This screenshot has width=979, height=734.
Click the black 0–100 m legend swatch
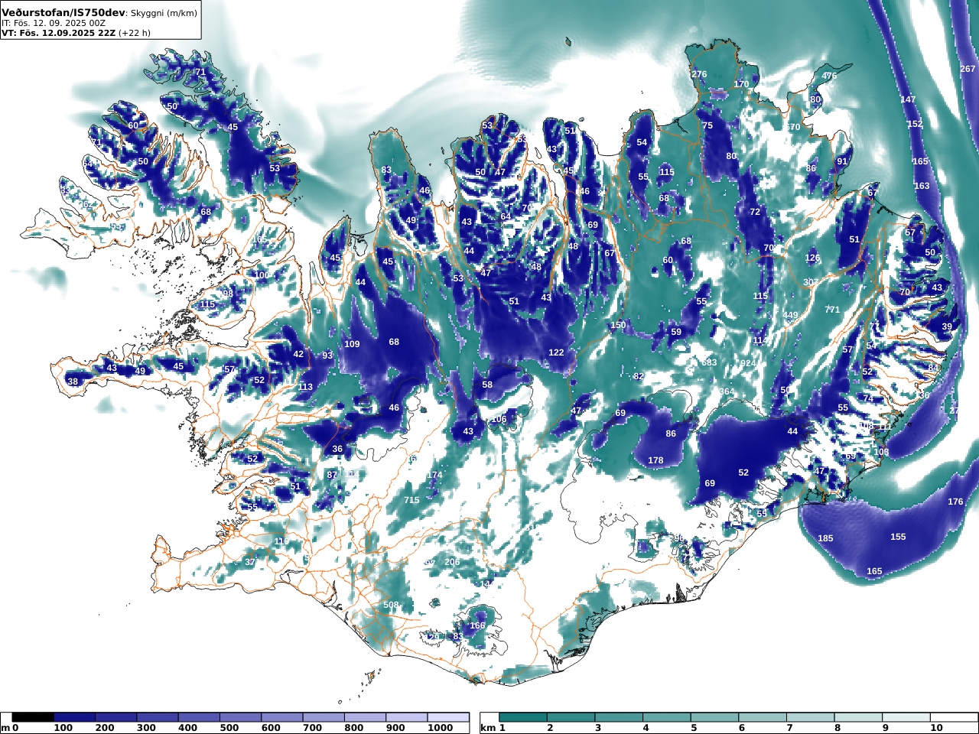tap(33, 717)
